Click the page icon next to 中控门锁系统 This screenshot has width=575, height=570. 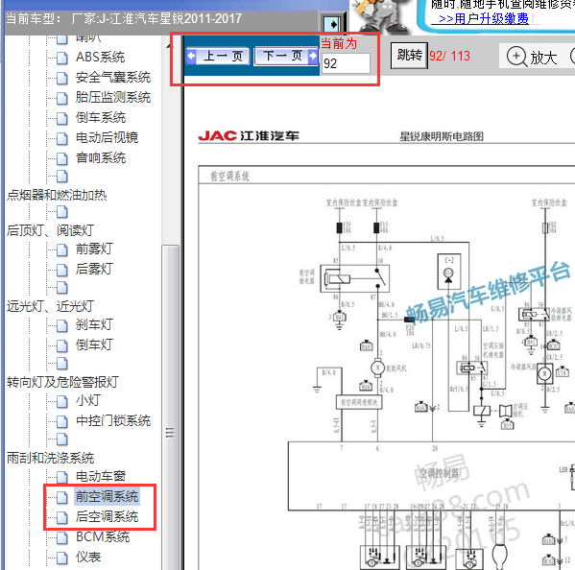click(x=62, y=421)
